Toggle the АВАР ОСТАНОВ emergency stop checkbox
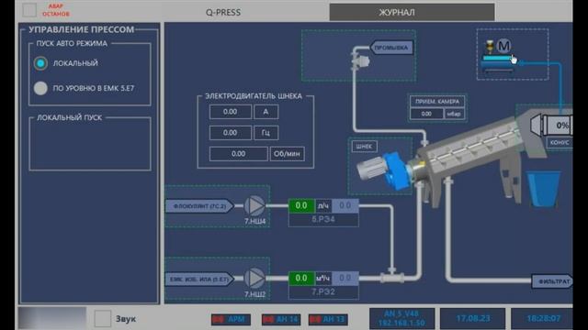Screen dimensions: 588x330 tap(29, 10)
